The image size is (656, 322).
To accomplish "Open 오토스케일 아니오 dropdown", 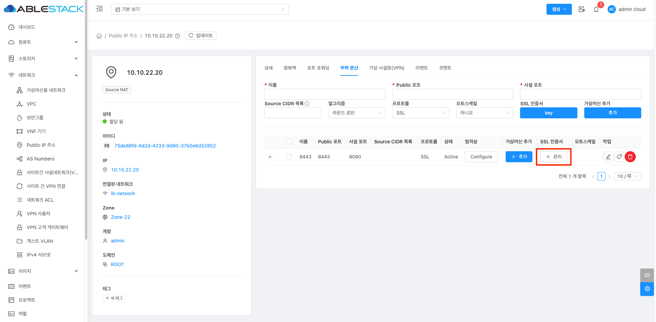I will [x=484, y=113].
